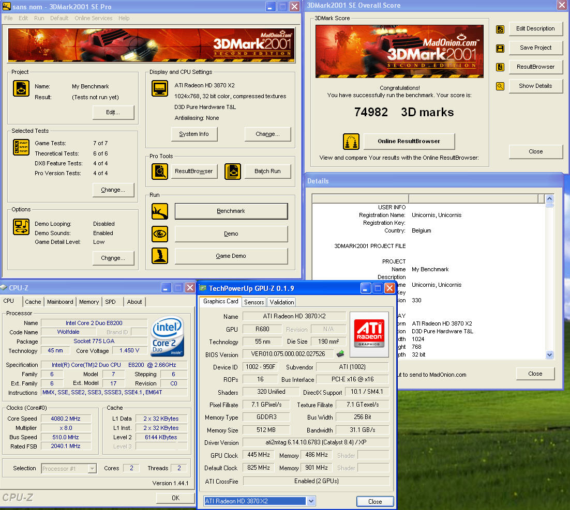The width and height of the screenshot is (570, 510).
Task: Click OK in the CPU-Z window
Action: [x=175, y=498]
